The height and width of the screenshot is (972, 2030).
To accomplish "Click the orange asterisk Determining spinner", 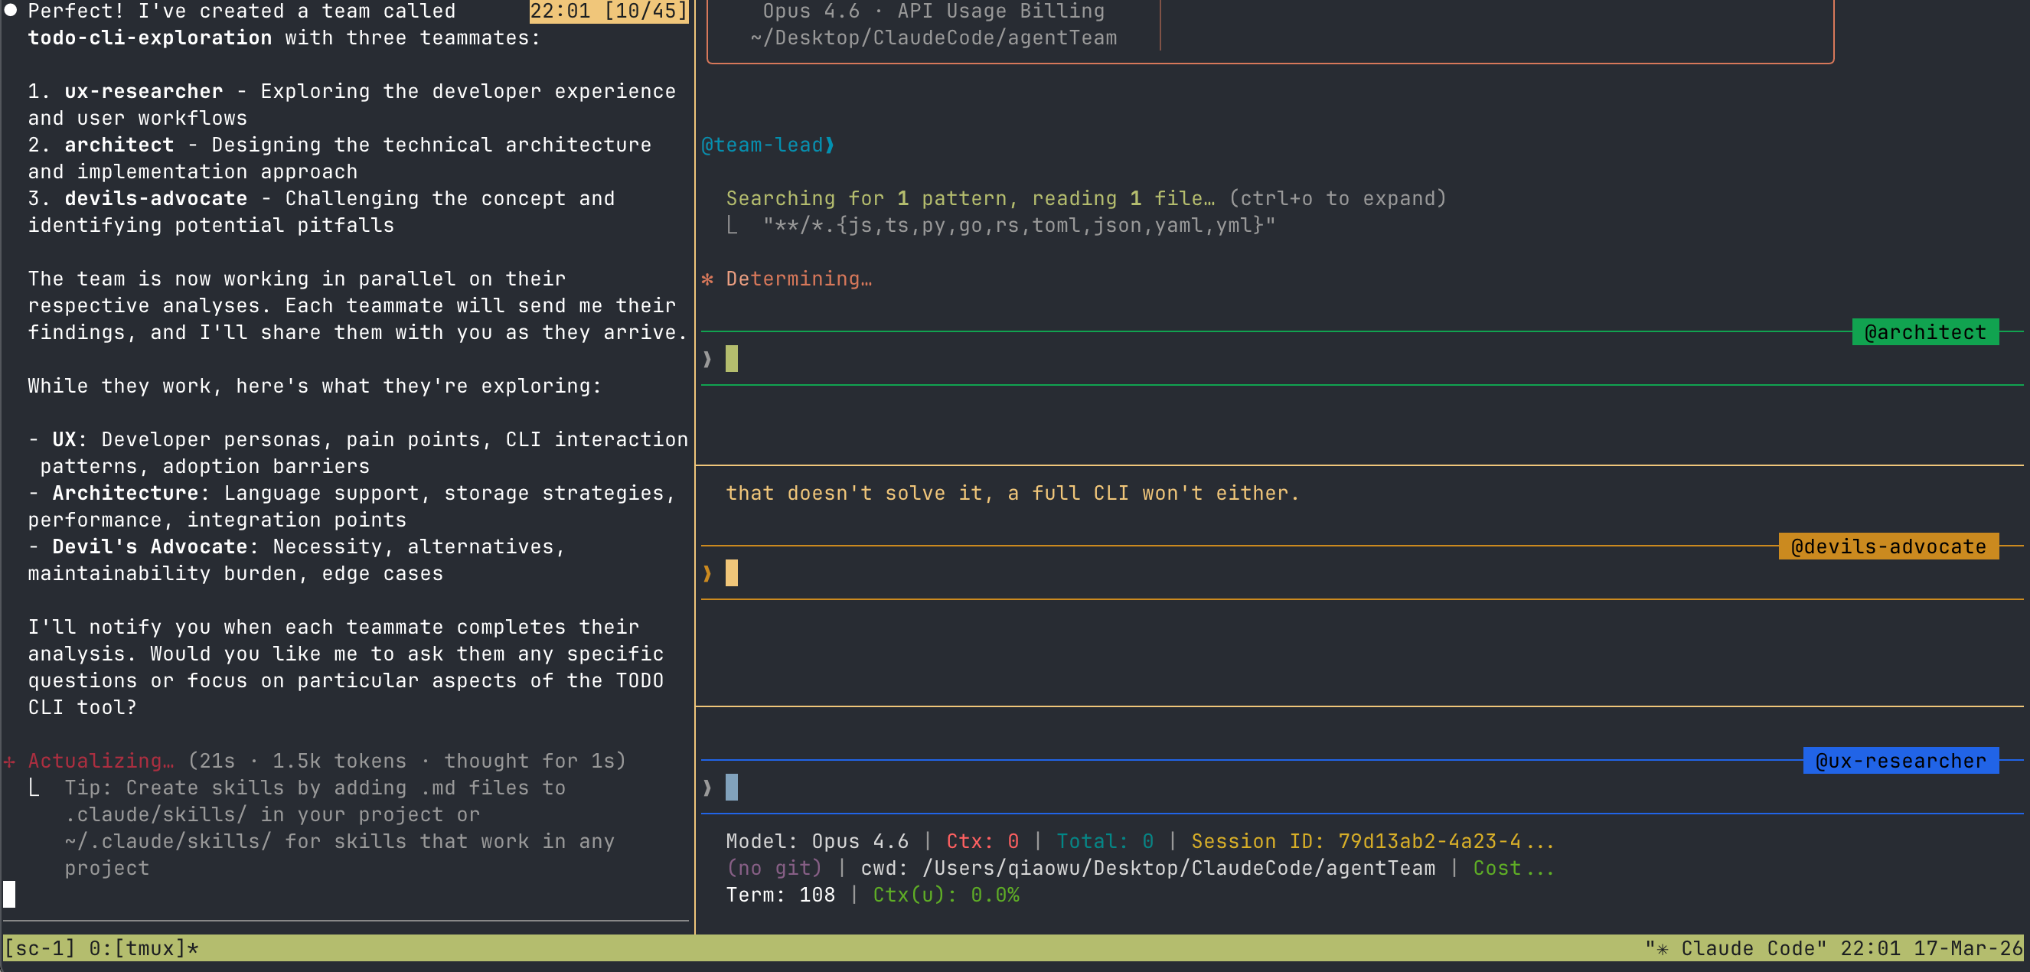I will (x=707, y=279).
